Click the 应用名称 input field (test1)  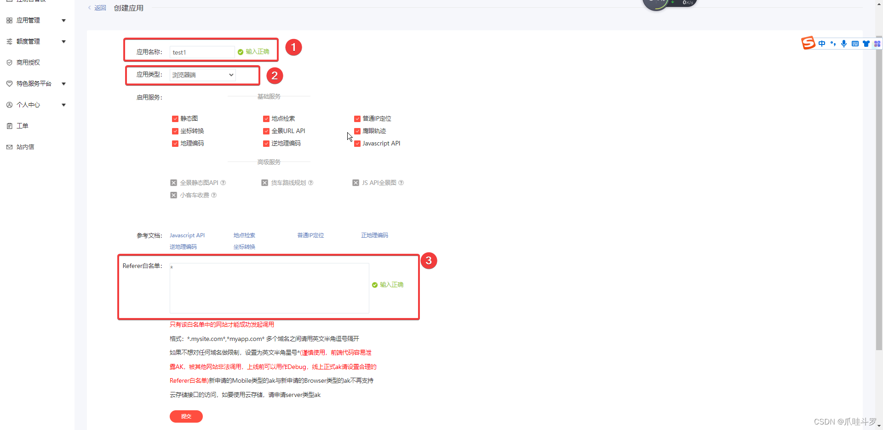(202, 52)
